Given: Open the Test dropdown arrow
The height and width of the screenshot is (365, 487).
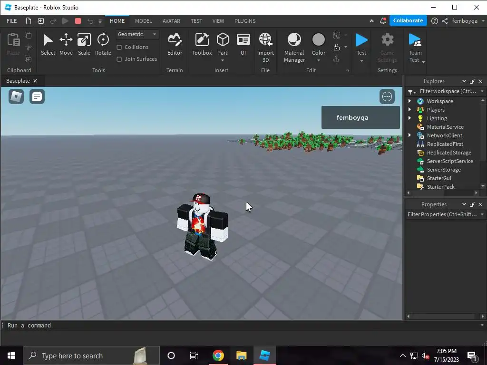Looking at the screenshot, I should click(x=361, y=61).
